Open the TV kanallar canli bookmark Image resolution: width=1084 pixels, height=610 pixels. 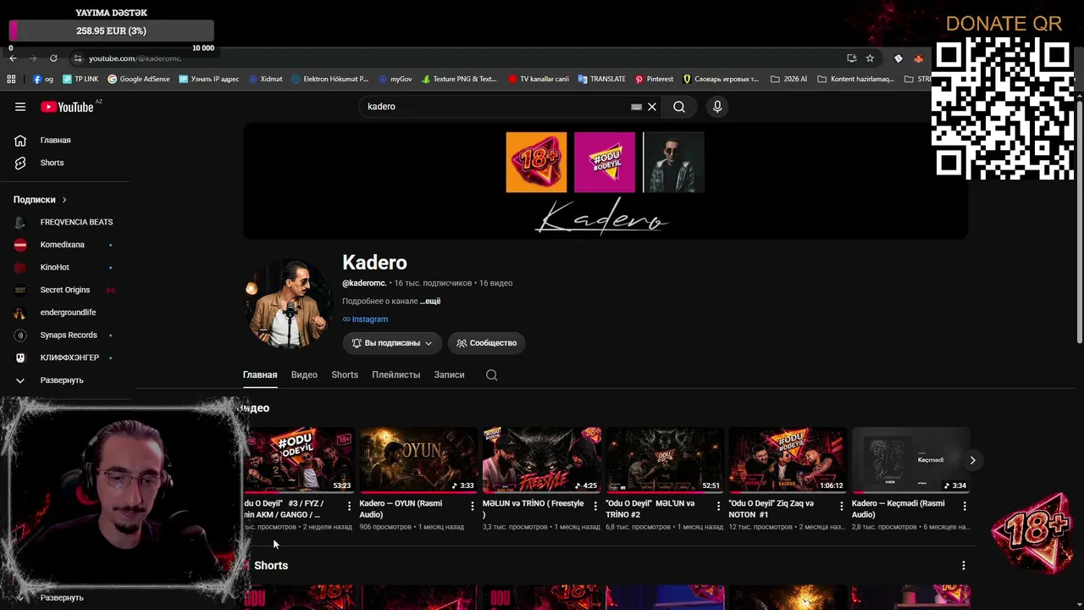pos(539,79)
